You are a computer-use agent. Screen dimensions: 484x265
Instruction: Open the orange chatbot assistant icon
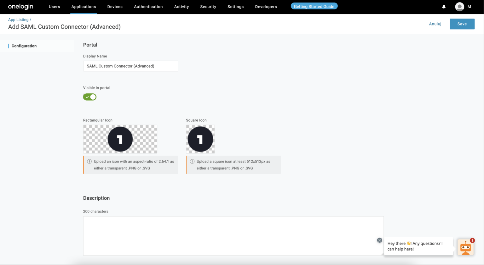tap(465, 247)
